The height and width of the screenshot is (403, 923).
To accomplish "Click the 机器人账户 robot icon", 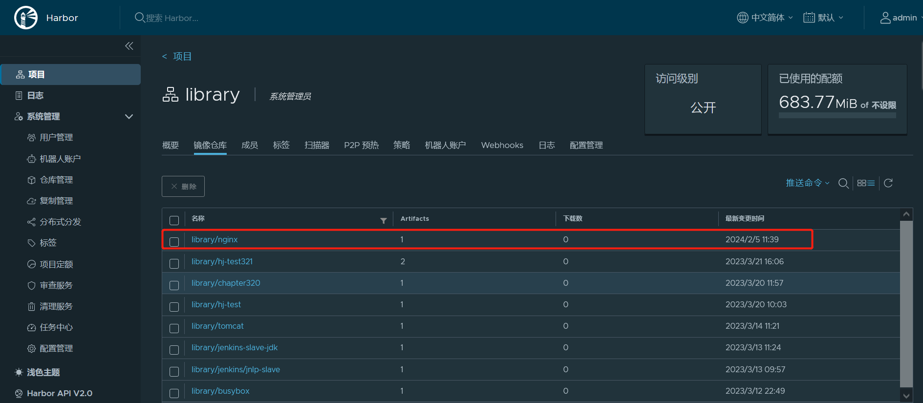I will point(31,159).
